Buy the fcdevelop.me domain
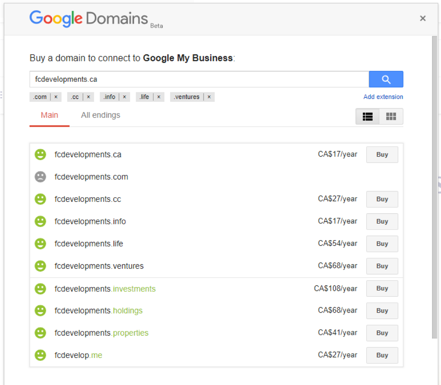Viewport: 441px width, 385px height. point(382,355)
